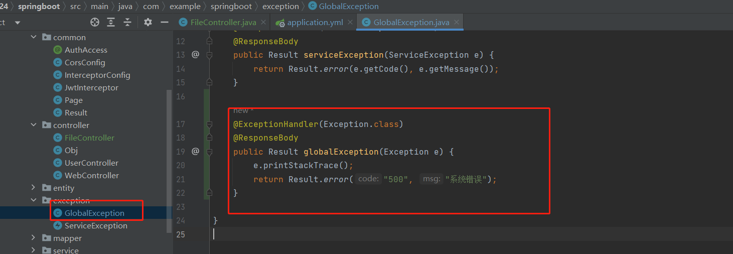This screenshot has width=733, height=254.
Task: Select the controller folder row
Action: pos(71,125)
